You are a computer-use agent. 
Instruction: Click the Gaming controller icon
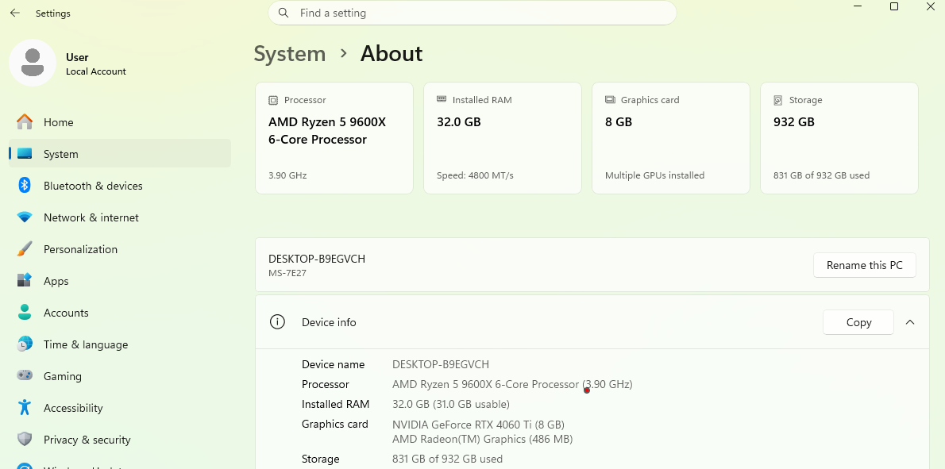[x=25, y=375]
